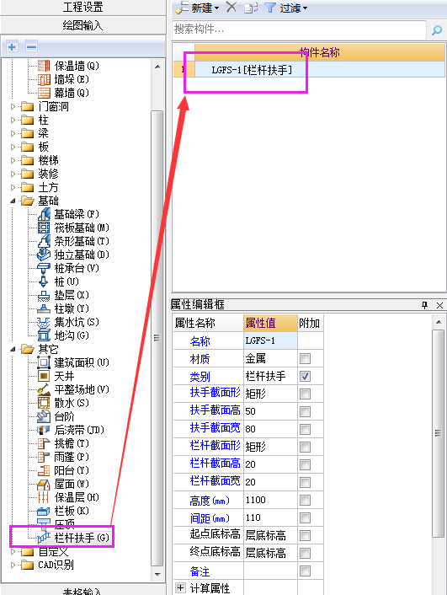Collapse the 基础 folder
This screenshot has height=595, width=447.
point(13,201)
